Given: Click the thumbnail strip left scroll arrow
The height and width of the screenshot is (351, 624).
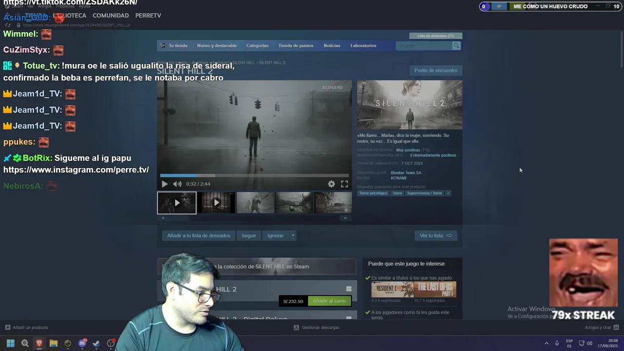Looking at the screenshot, I should pos(163,218).
